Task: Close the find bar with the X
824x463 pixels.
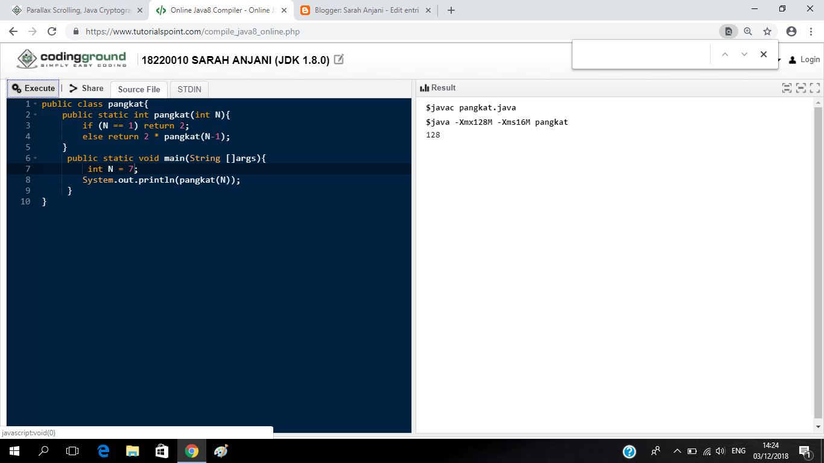Action: [x=763, y=54]
